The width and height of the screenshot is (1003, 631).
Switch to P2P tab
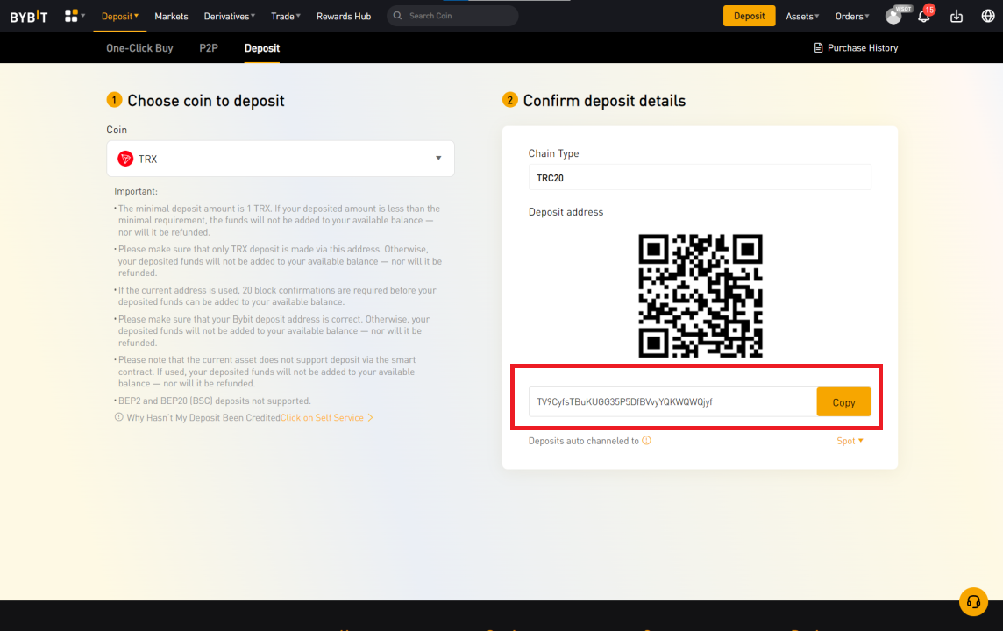click(209, 48)
